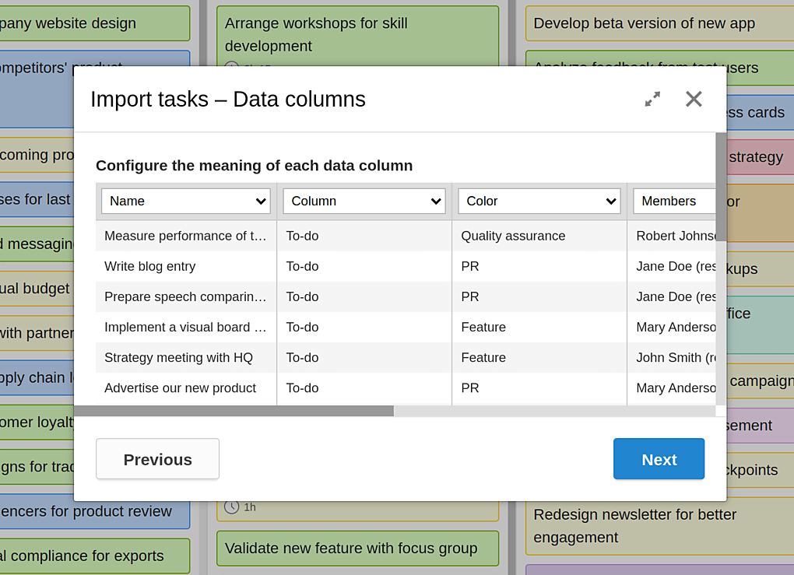The image size is (794, 575).
Task: Click the Next button
Action: coord(659,459)
